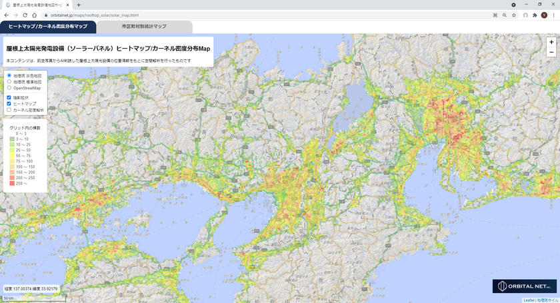Select the 地理院 標準地図 base layer

(9, 81)
